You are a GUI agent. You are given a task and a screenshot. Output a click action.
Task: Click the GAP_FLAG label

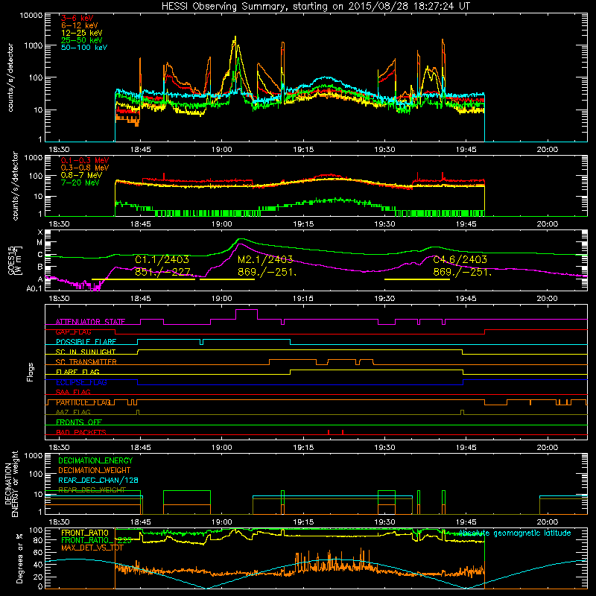[x=73, y=332]
